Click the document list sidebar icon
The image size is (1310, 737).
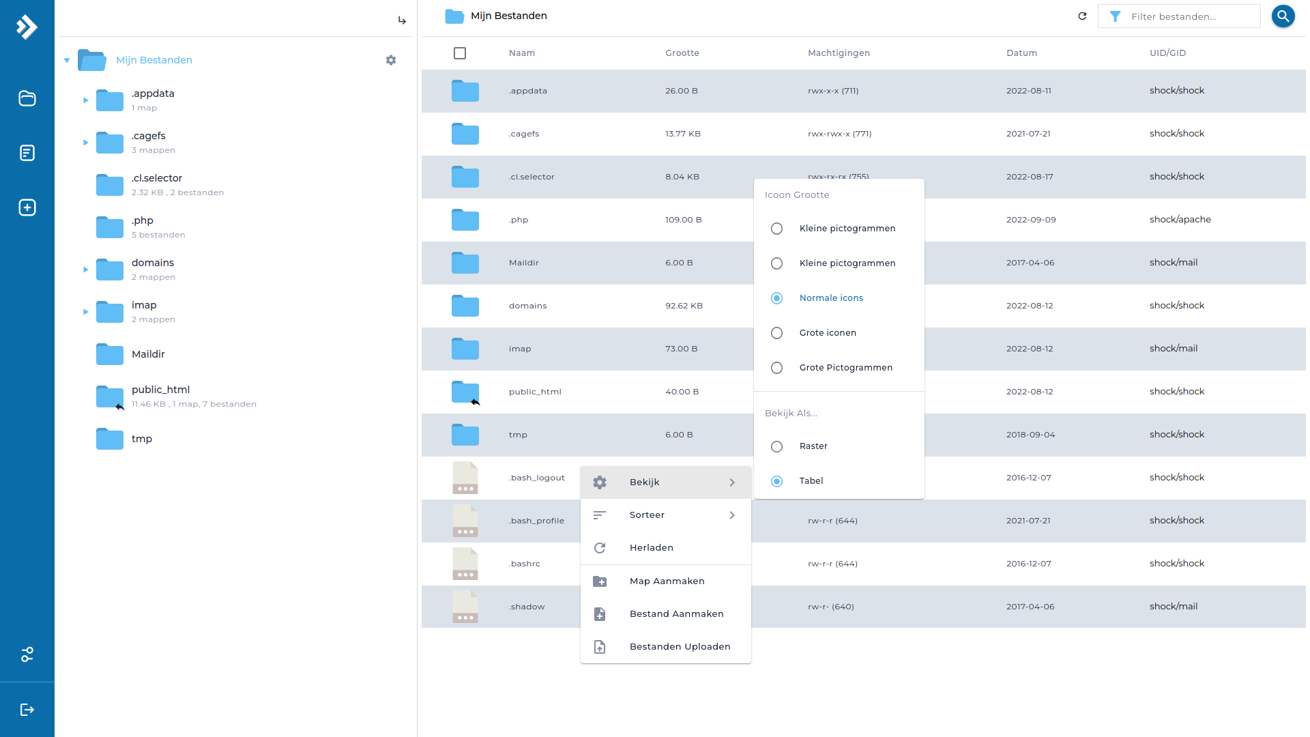[x=27, y=153]
